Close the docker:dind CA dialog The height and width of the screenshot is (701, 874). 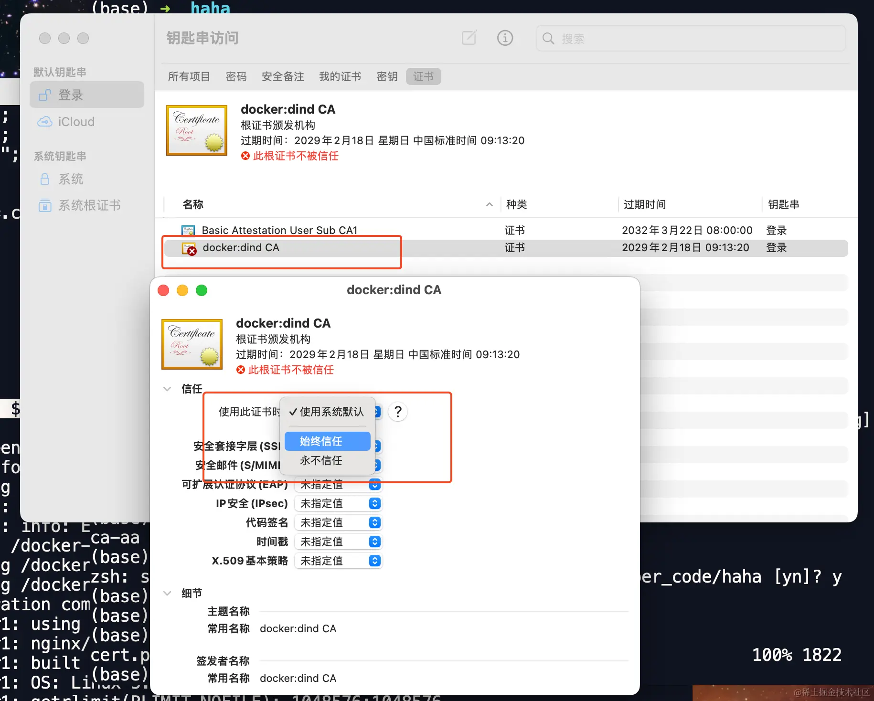coord(163,290)
